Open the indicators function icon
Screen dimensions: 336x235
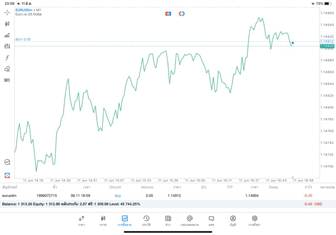7,58
